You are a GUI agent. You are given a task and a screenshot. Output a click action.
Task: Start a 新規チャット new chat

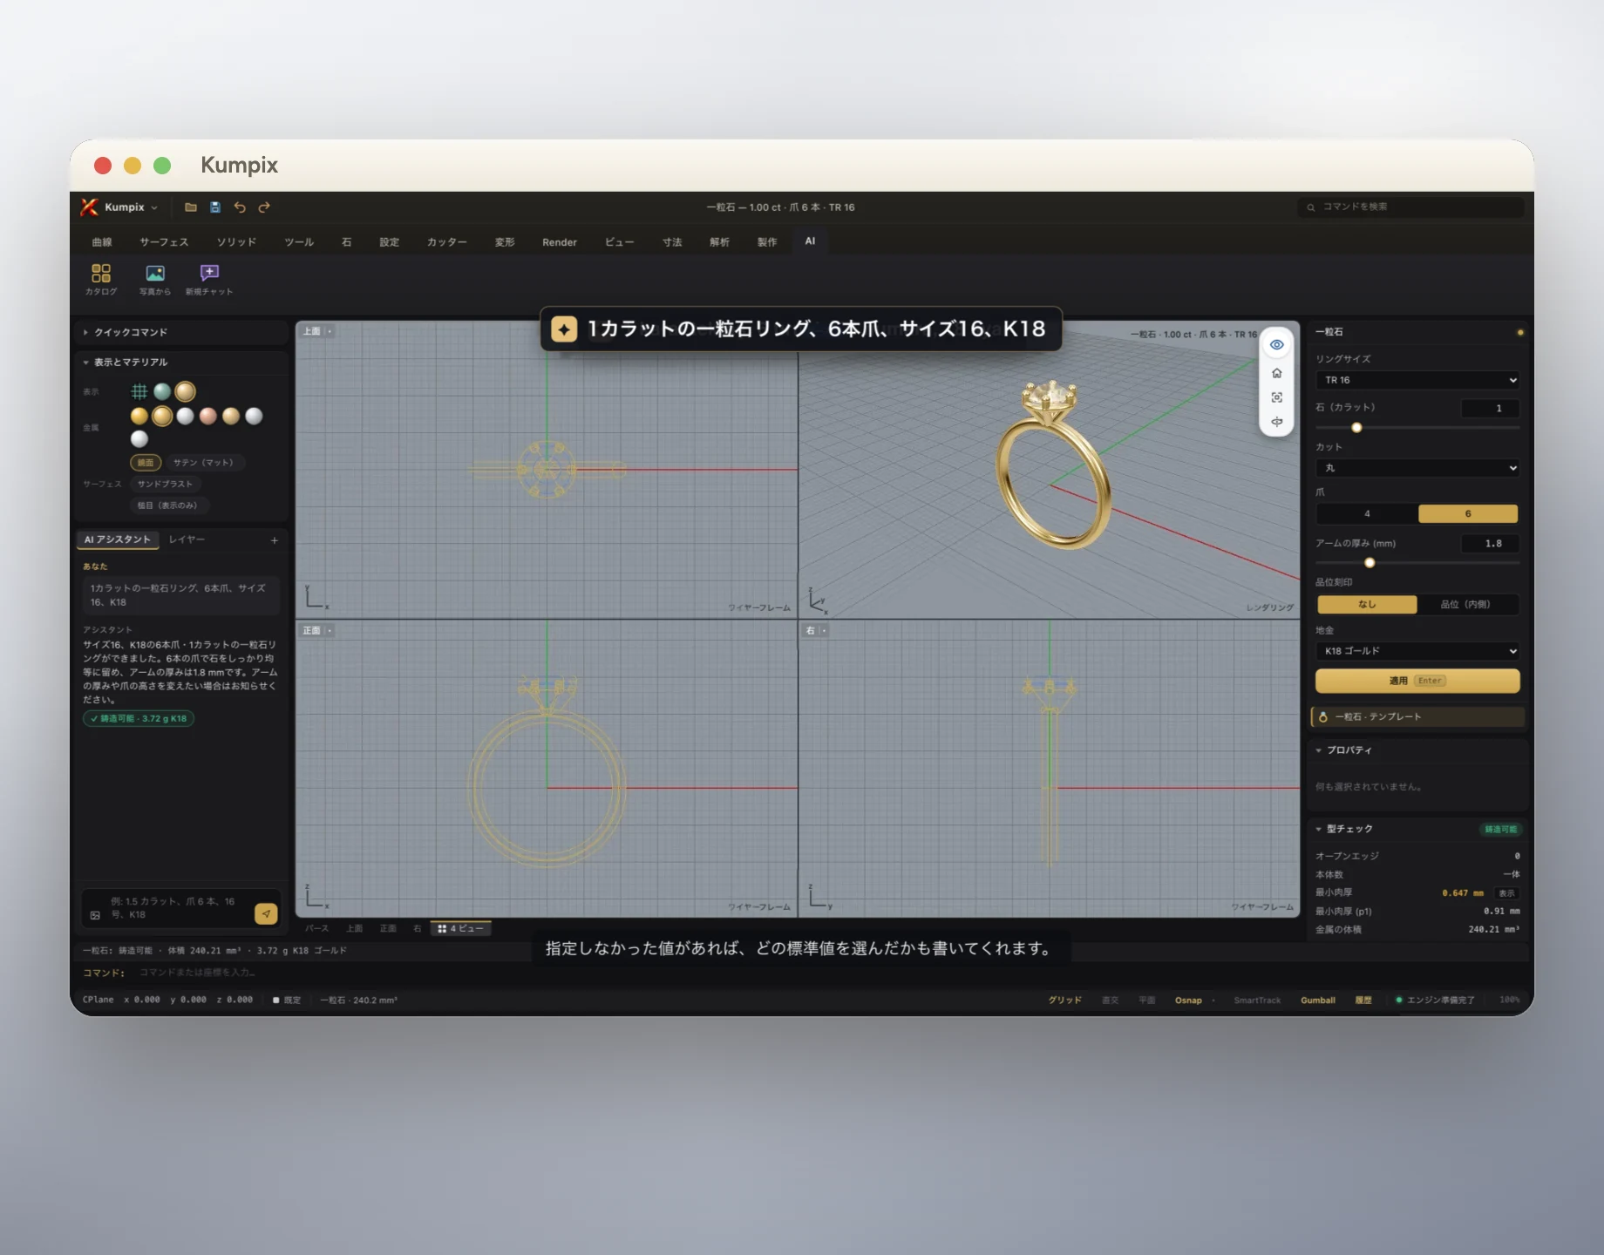[209, 280]
